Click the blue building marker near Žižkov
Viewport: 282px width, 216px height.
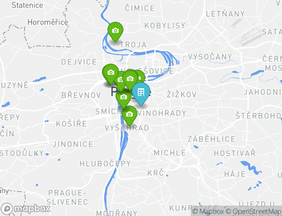(141, 94)
